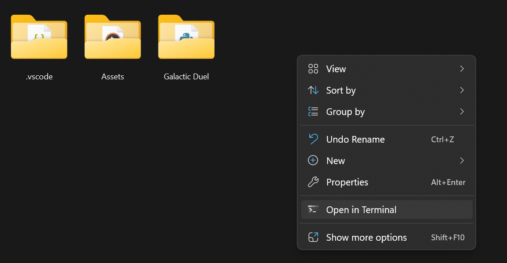Select the .vscode folder icon
Viewport: 507px width, 263px height.
(39, 37)
